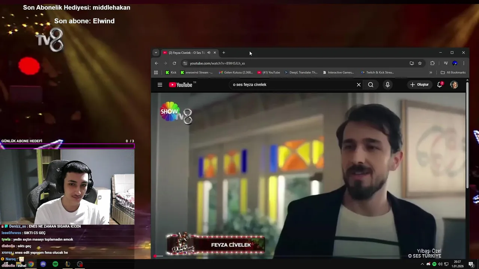Open Spotify from the taskbar

55,264
